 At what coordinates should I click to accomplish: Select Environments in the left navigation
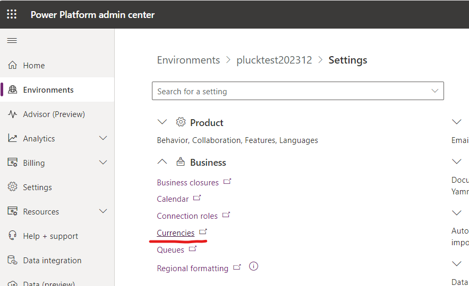48,90
